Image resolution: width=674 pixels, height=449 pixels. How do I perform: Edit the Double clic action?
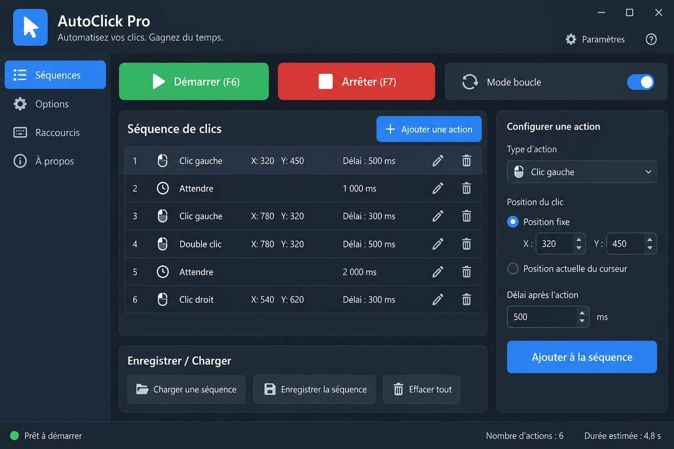pos(437,244)
